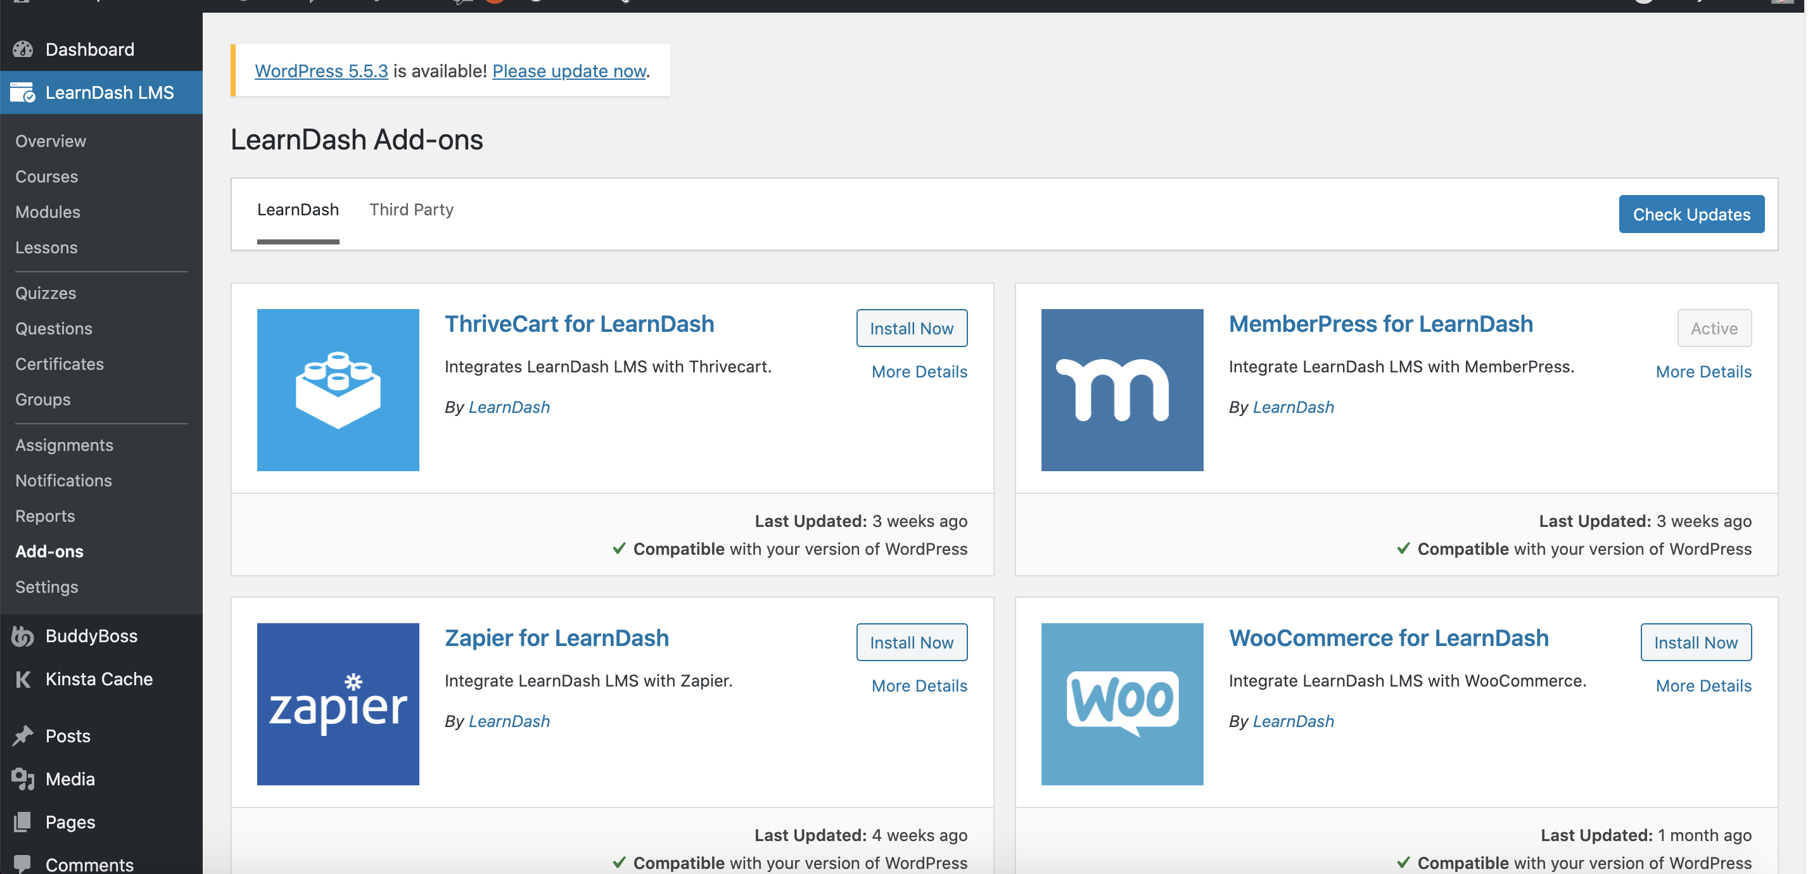
Task: Click the Pages icon in sidebar
Action: click(x=22, y=821)
